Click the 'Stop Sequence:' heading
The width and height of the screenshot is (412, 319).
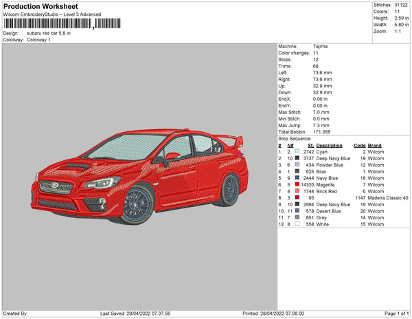[295, 139]
